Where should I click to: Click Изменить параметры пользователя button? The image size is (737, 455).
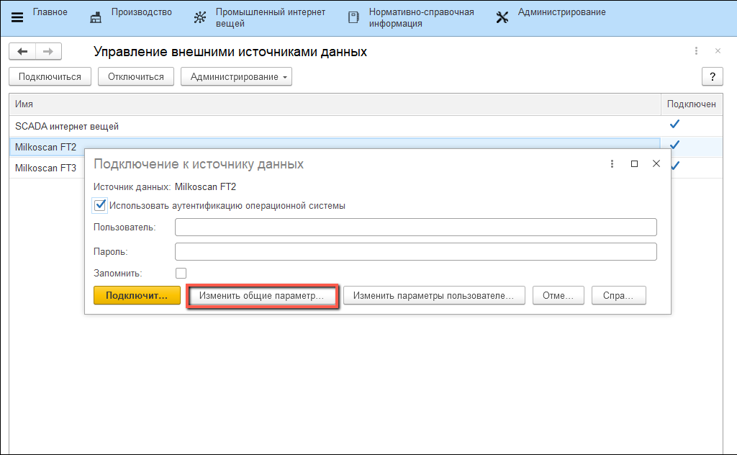pos(433,296)
